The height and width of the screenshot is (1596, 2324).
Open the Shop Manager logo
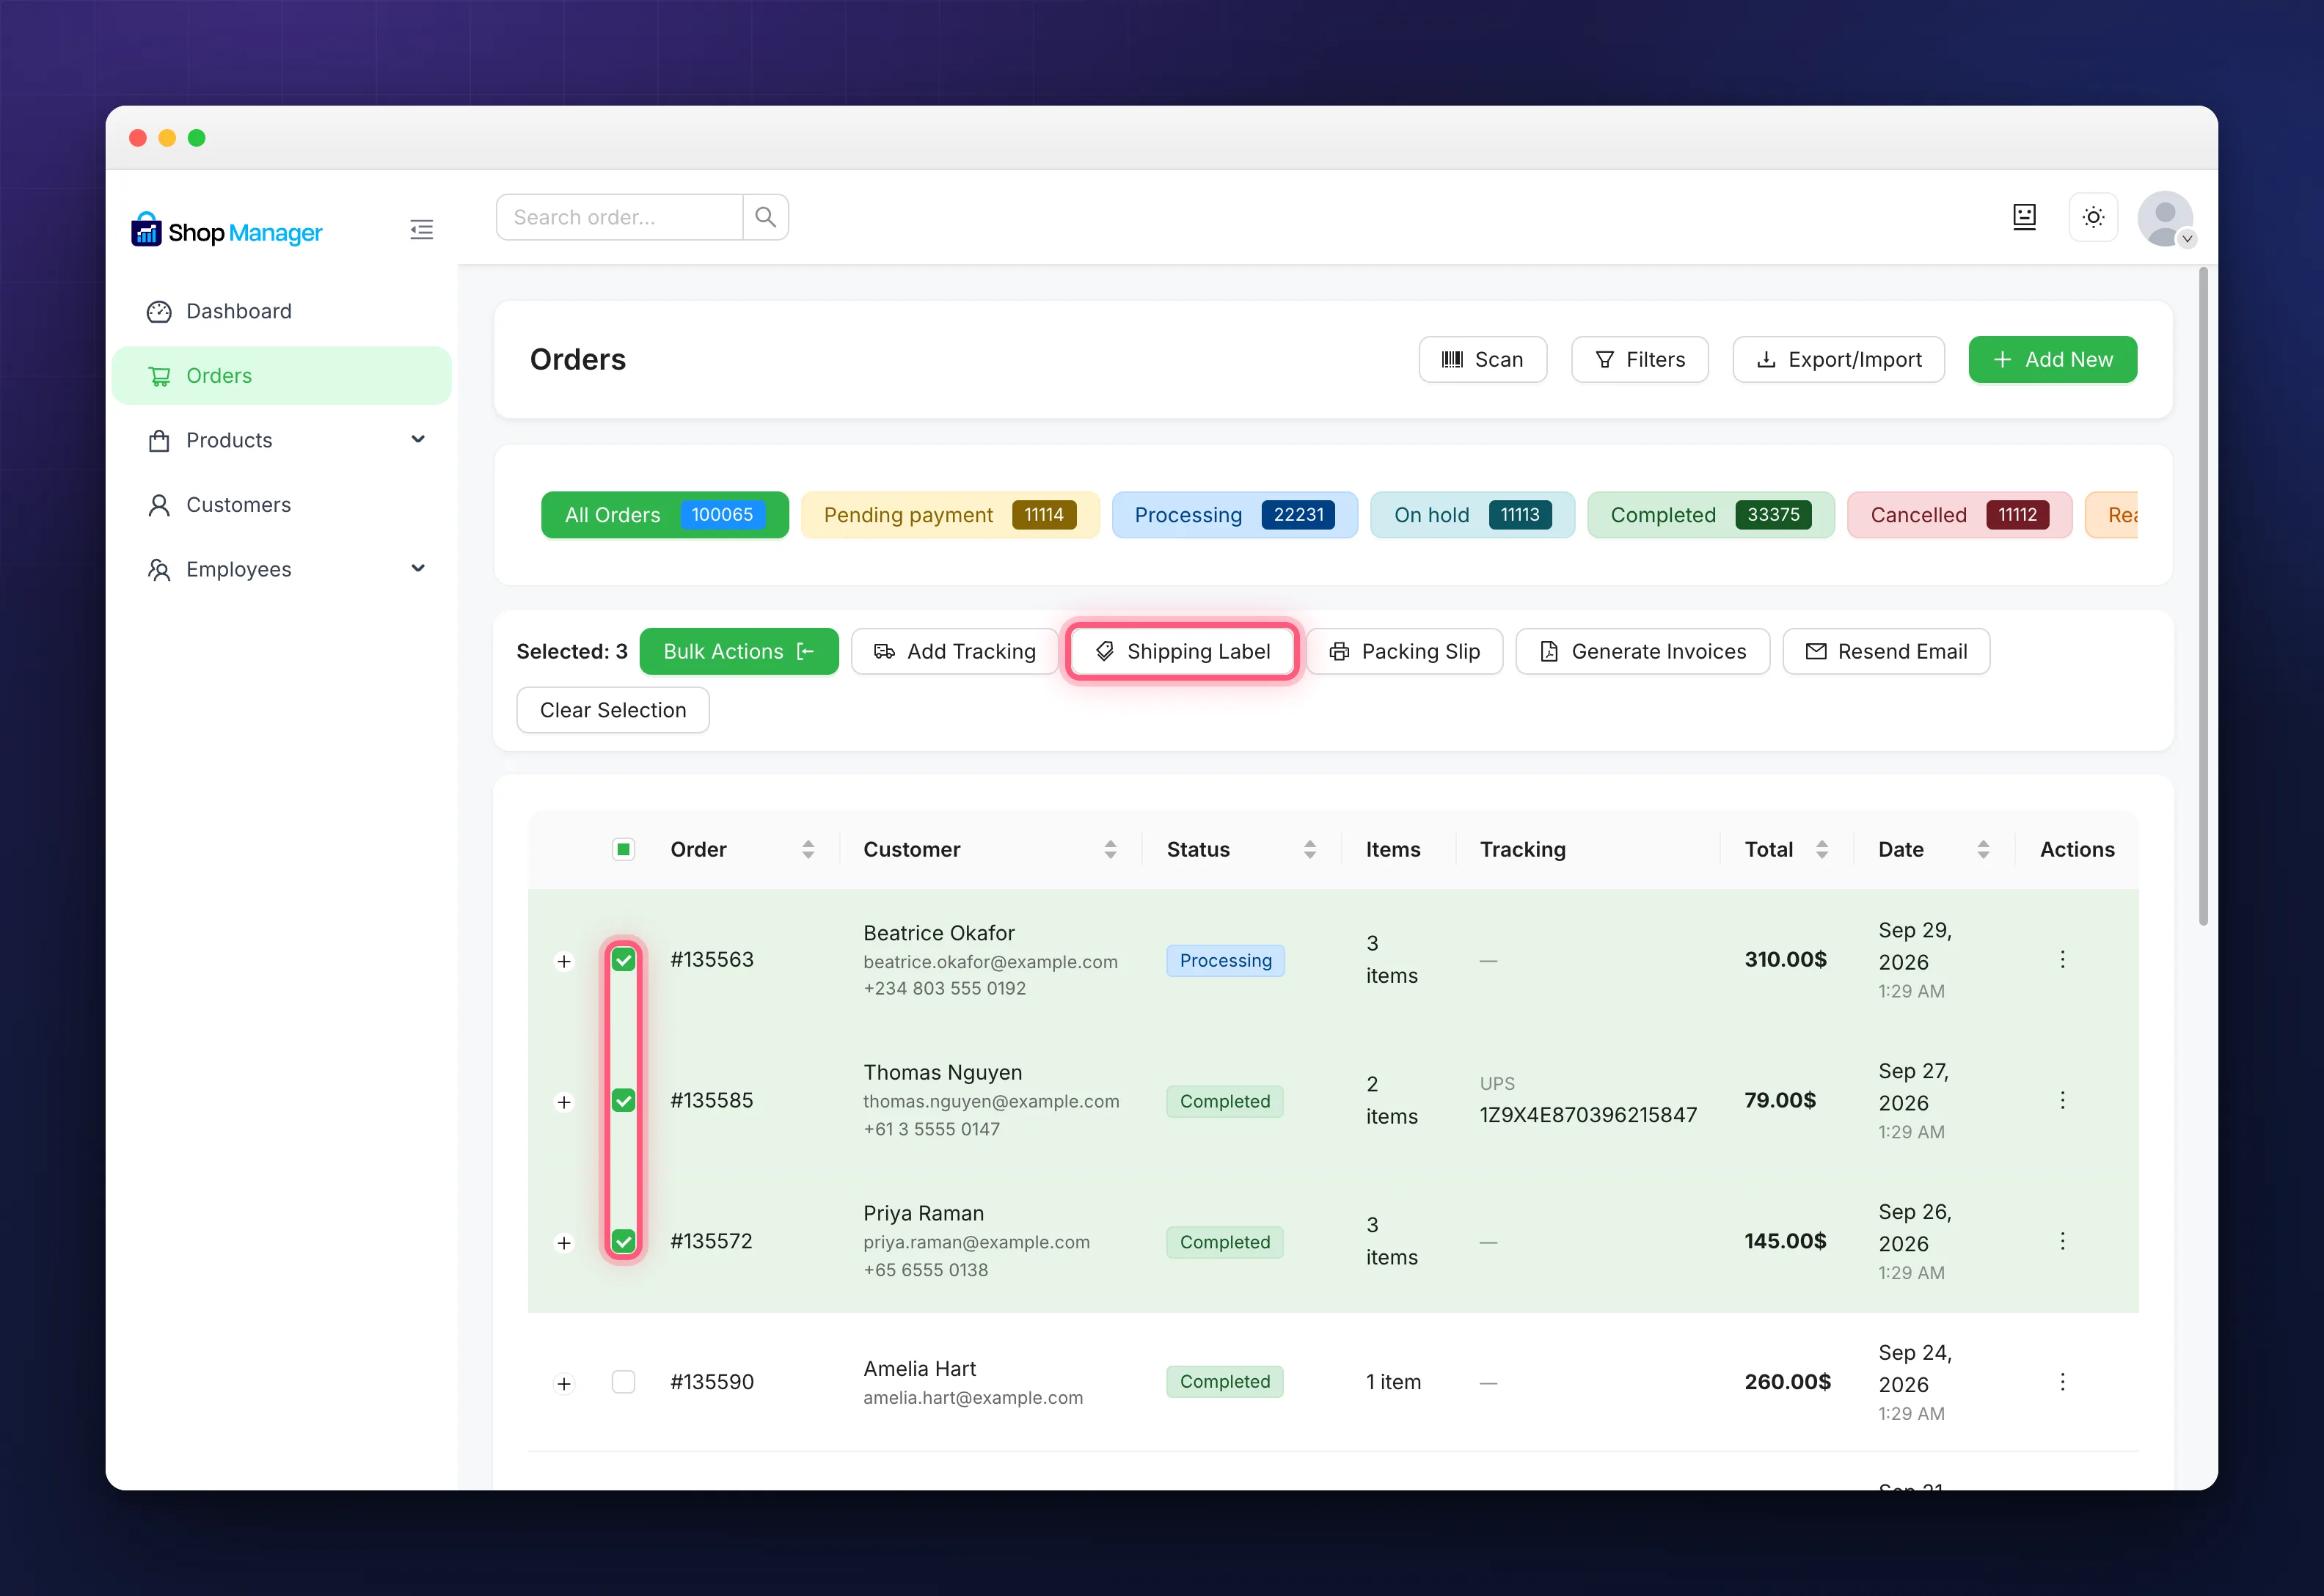tap(227, 231)
